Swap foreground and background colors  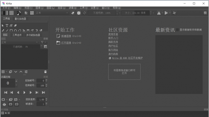[20, 12]
